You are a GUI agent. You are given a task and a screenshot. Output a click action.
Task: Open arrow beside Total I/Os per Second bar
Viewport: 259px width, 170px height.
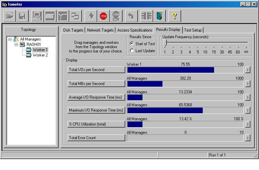click(x=247, y=70)
